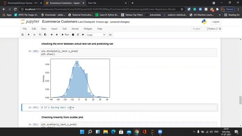Paste cells below icon

45,35
